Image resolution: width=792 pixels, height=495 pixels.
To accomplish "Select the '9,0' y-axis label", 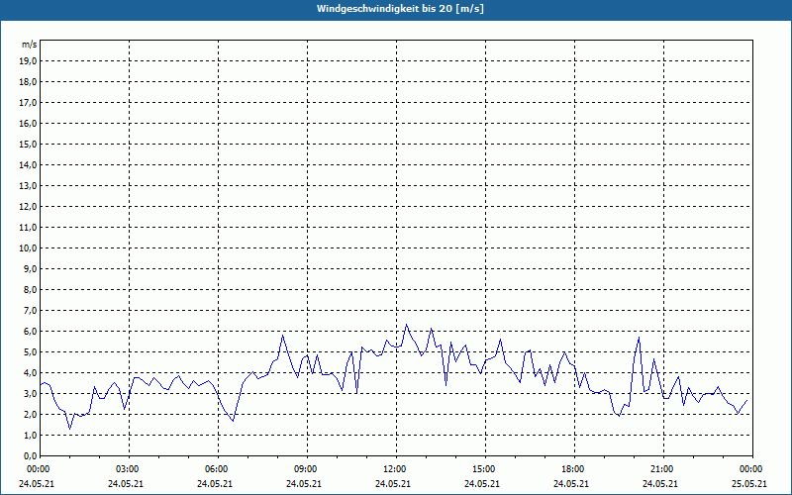I will pyautogui.click(x=31, y=268).
